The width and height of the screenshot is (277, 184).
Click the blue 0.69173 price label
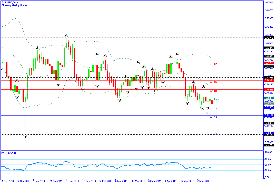(269, 116)
